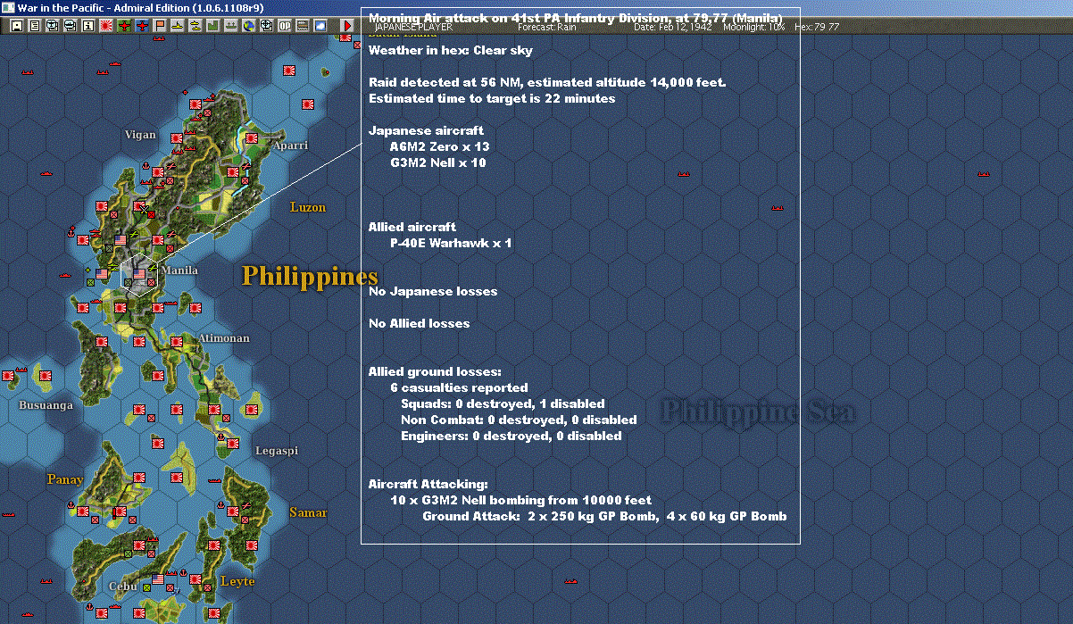Click the 'P-40E Warhawk x 1' entry
The width and height of the screenshot is (1073, 624).
tap(451, 243)
